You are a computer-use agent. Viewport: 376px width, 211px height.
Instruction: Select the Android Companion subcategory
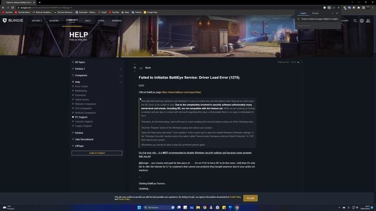click(85, 113)
